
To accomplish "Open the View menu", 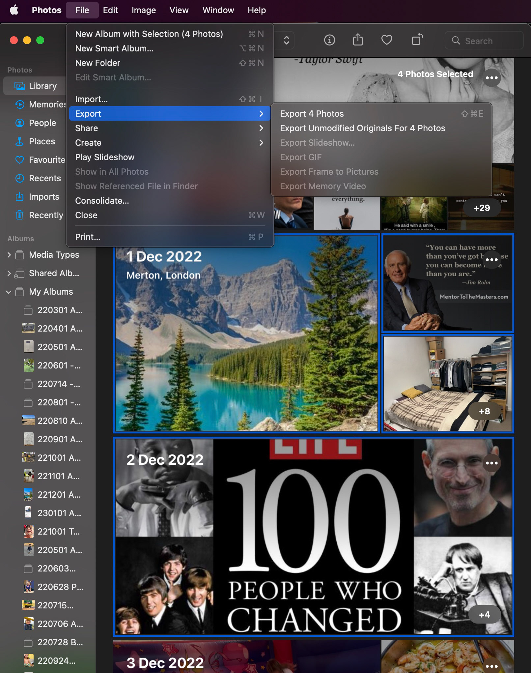I will click(179, 10).
